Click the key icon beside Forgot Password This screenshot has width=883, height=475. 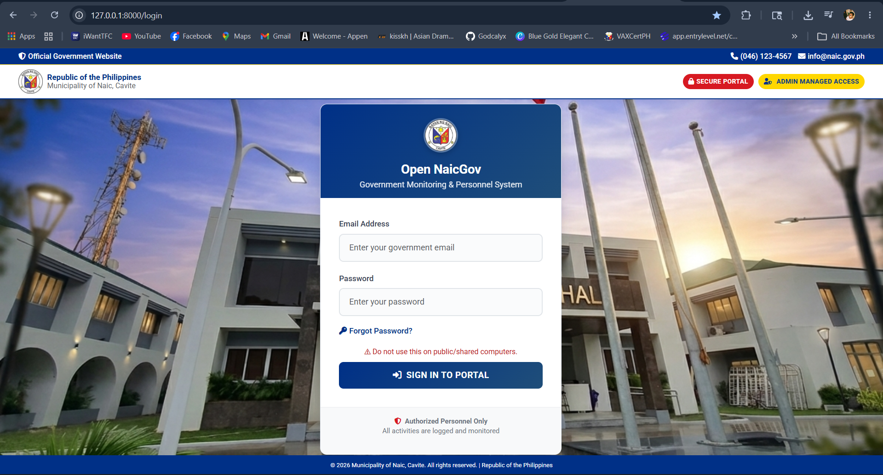coord(343,331)
